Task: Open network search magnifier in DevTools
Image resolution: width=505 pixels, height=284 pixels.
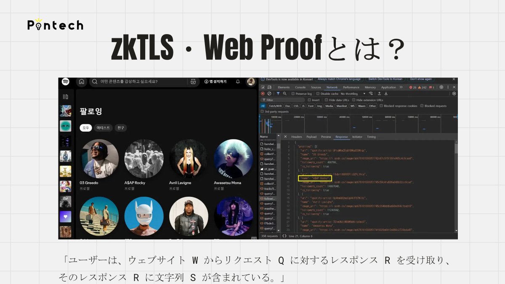Action: 285,93
